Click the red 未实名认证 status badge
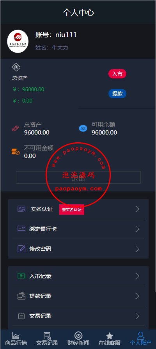Screen dimensions: 156x349 pos(72,210)
